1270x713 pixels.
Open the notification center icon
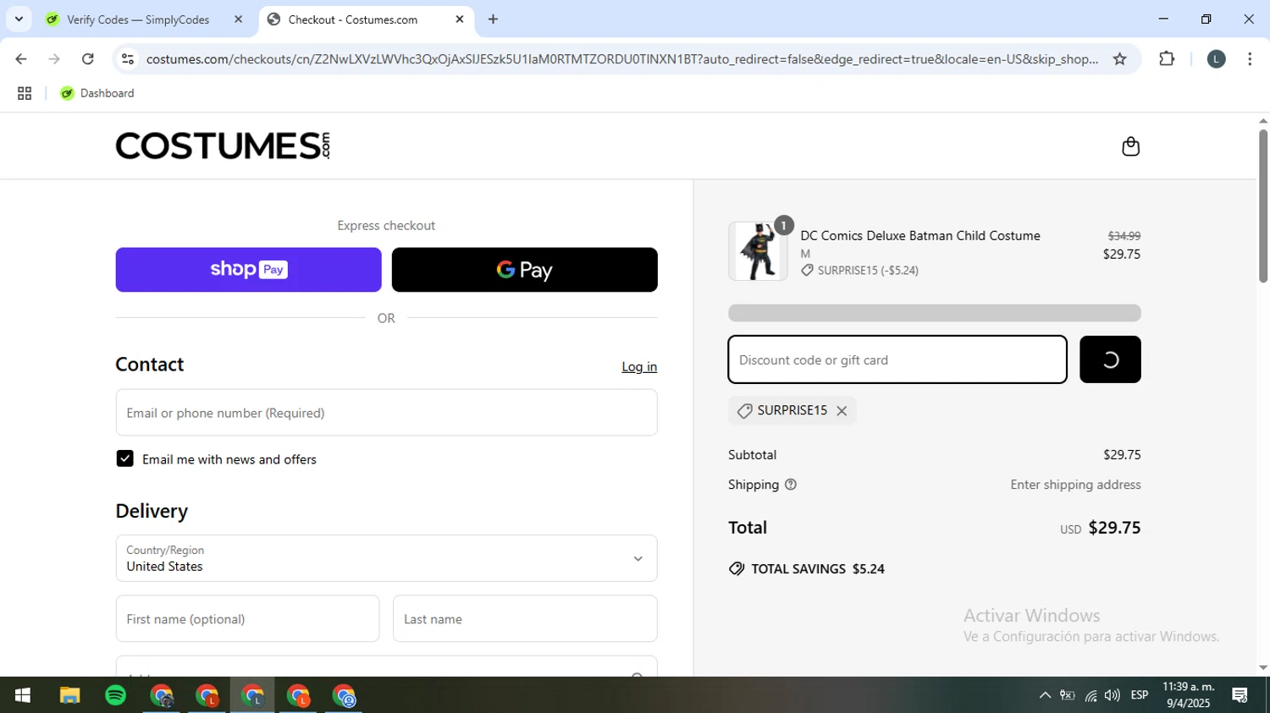pyautogui.click(x=1240, y=695)
